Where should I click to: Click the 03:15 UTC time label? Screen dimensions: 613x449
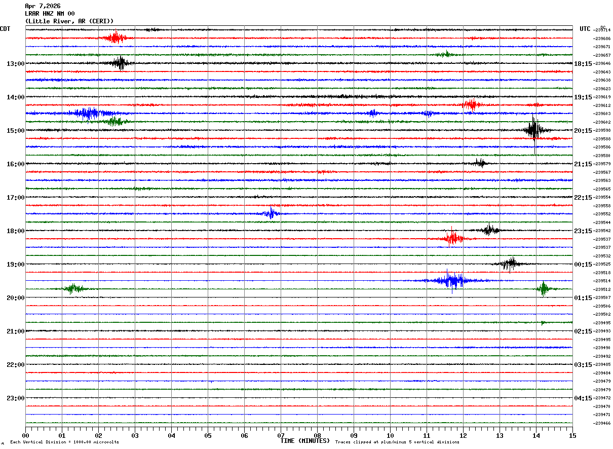(x=583, y=365)
